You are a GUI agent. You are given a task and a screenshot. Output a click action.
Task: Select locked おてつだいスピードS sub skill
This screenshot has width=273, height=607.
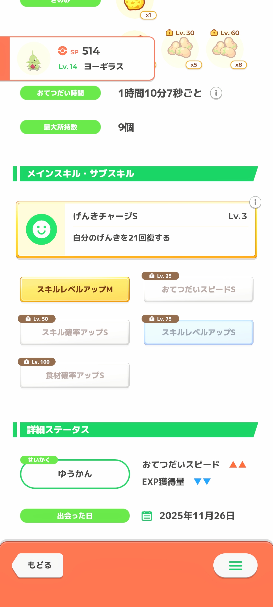[x=199, y=289]
